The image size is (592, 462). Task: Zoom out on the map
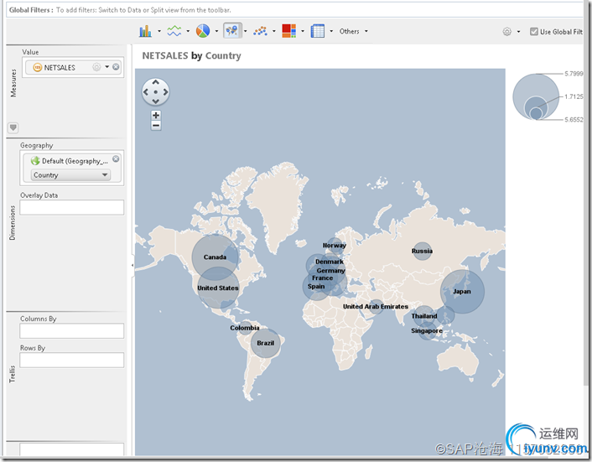click(x=156, y=125)
